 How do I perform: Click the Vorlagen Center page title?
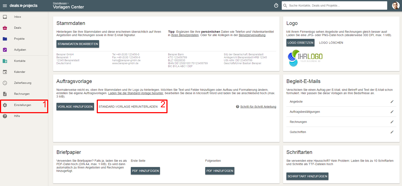point(69,7)
